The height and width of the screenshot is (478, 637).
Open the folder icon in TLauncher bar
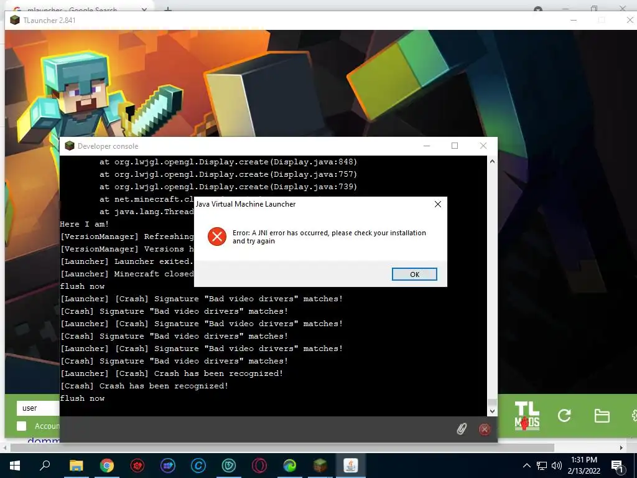(x=602, y=416)
